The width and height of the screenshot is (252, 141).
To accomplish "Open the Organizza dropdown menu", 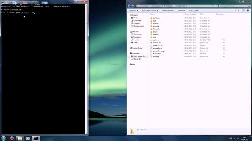I will (x=134, y=11).
